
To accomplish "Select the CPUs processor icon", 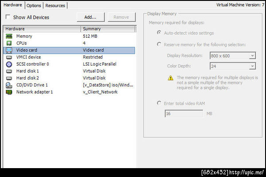I will point(9,43).
